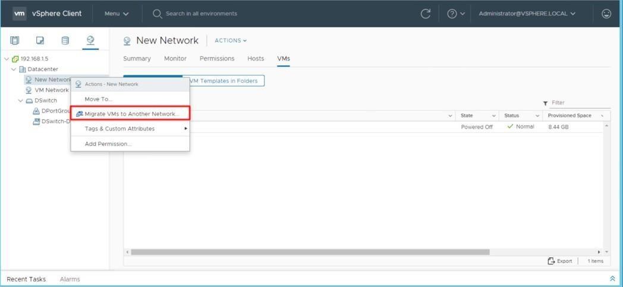Image resolution: width=623 pixels, height=287 pixels.
Task: Click the smiley feedback icon
Action: (606, 14)
